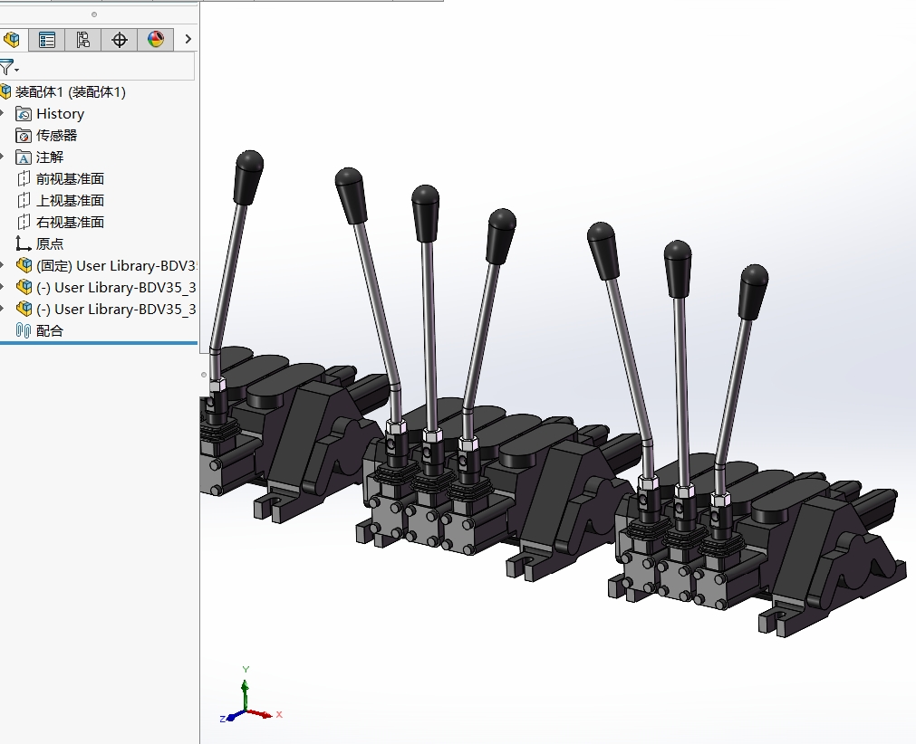Select the History tree label

pyautogui.click(x=60, y=114)
